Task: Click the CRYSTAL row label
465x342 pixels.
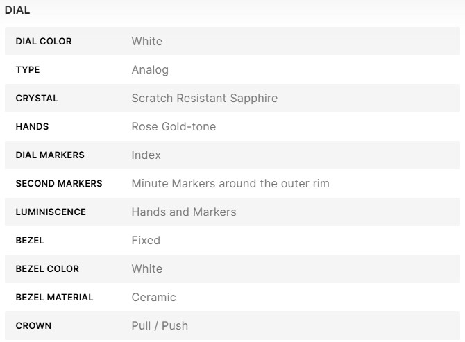Action: click(37, 99)
